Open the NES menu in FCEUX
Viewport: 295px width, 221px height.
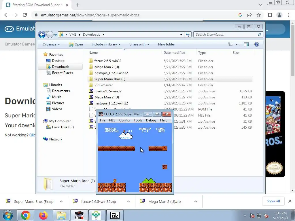[112, 120]
